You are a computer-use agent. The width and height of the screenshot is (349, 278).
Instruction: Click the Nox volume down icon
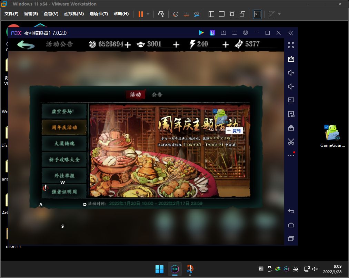[291, 86]
